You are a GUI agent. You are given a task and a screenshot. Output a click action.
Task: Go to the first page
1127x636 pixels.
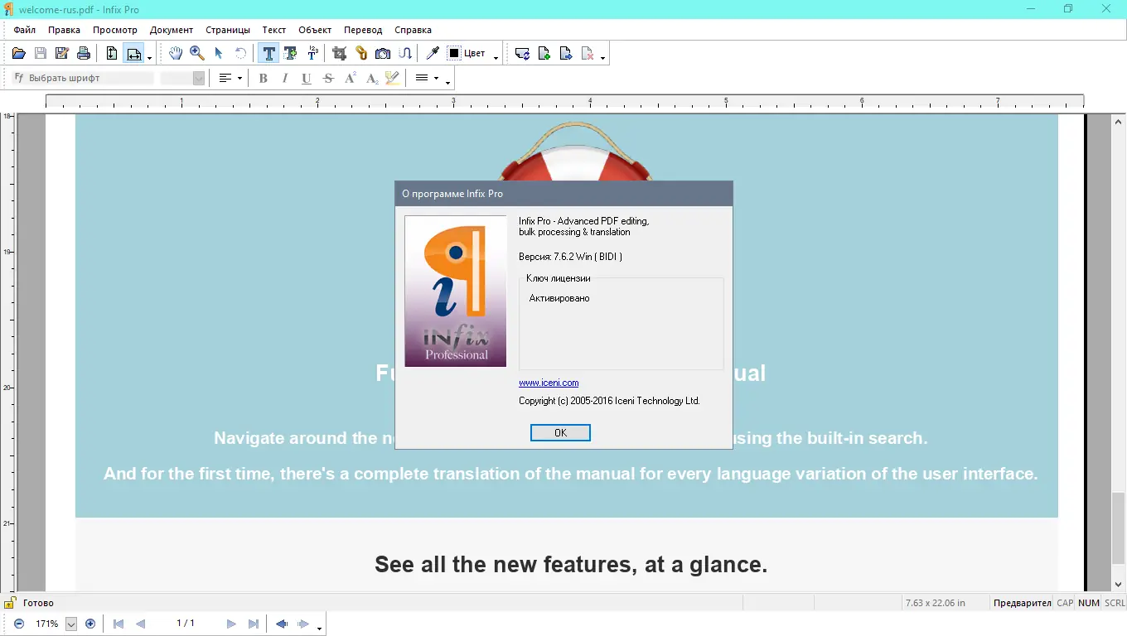tap(119, 624)
